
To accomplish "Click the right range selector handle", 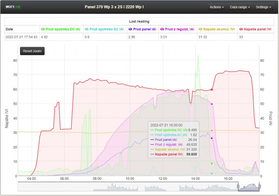I will coord(259,186).
